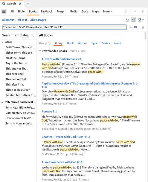The width and height of the screenshot is (148, 182).
Task: Select Related Terms Near Each template
Action: (x=20, y=95)
